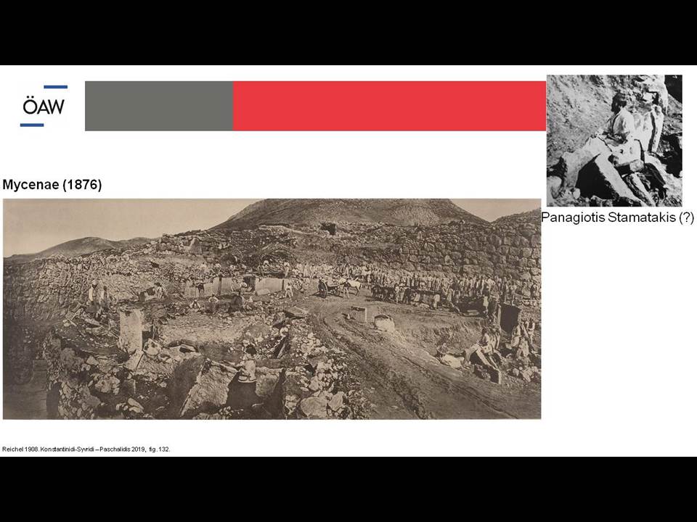Viewport: 697px width, 522px height.
Task: Click the ÖAW logo
Action: pyautogui.click(x=44, y=106)
